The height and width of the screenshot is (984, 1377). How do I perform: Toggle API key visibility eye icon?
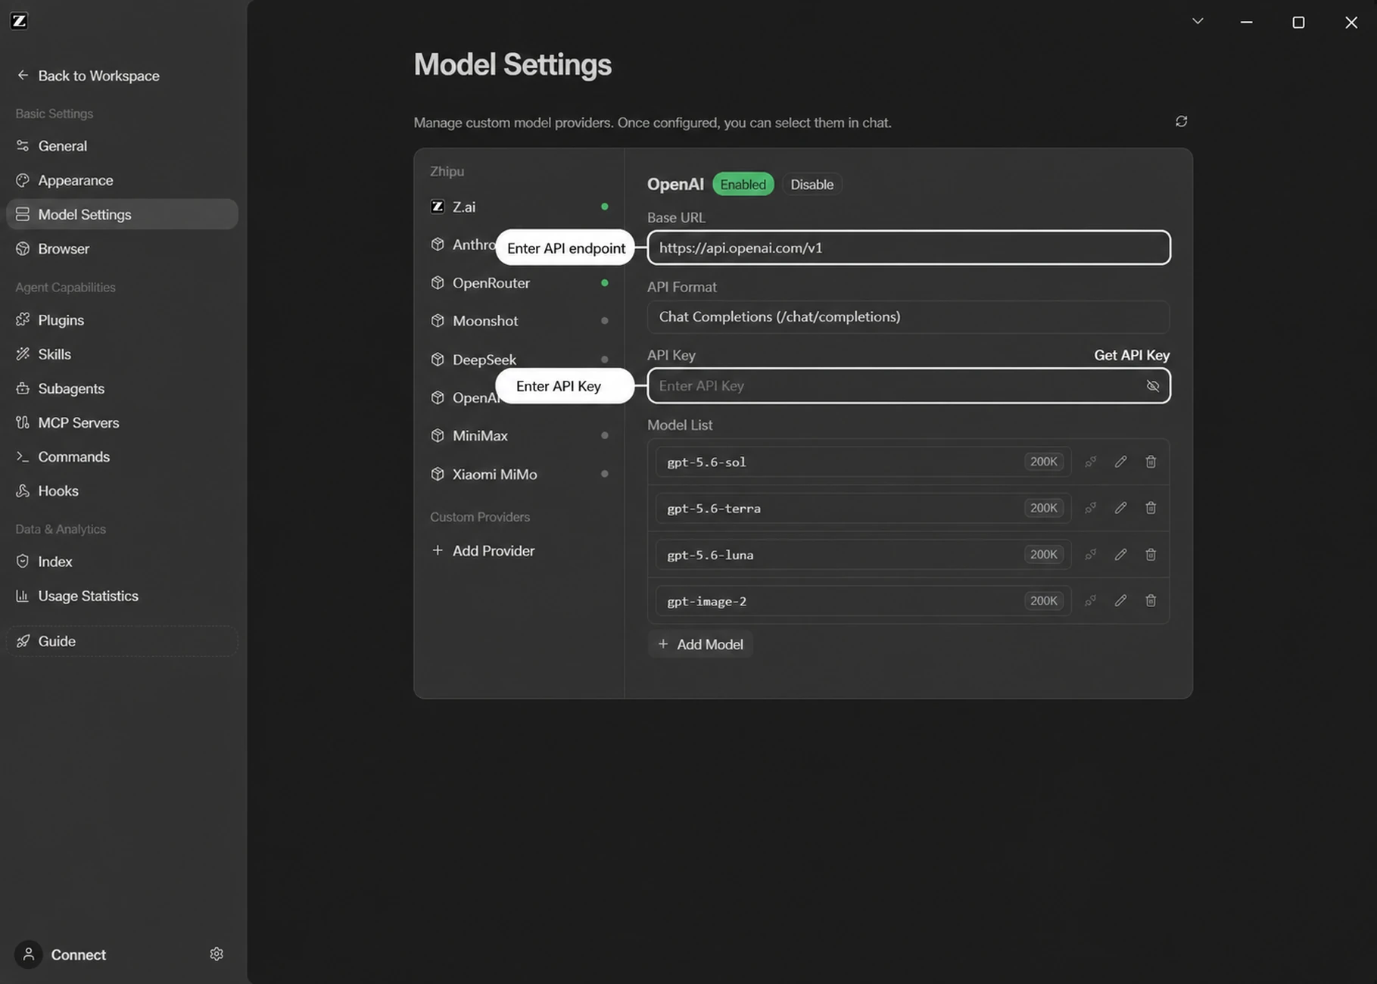pos(1153,386)
